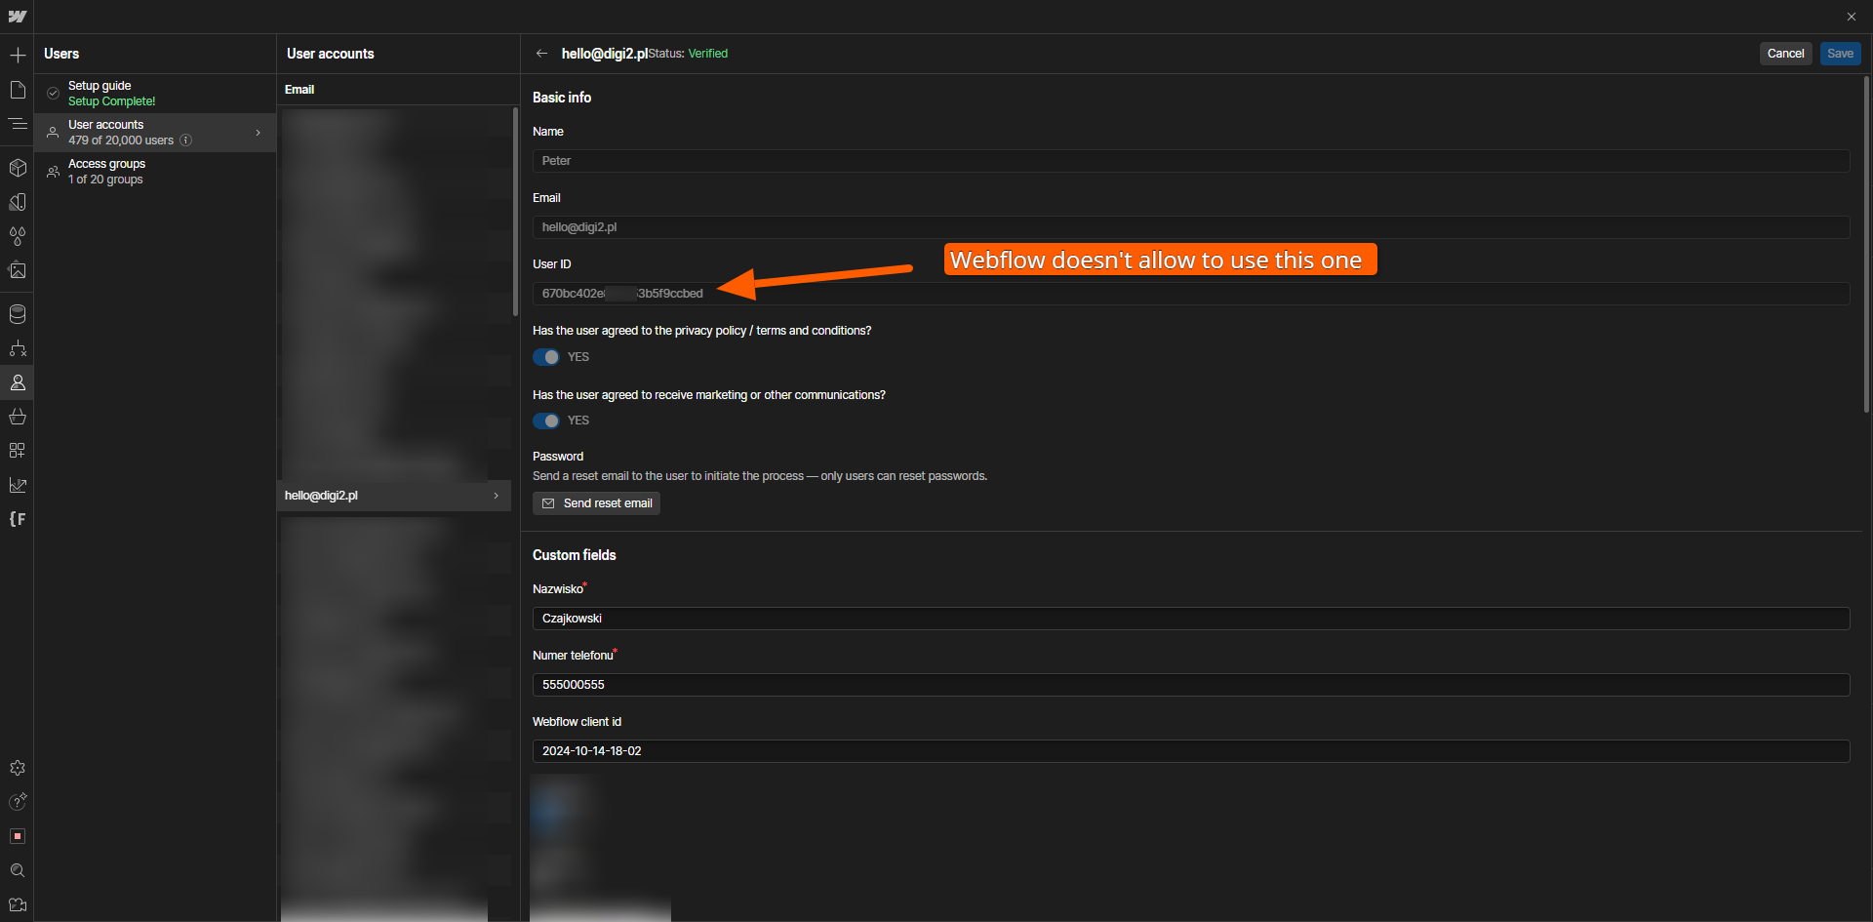Click the Access groups people icon

54,172
